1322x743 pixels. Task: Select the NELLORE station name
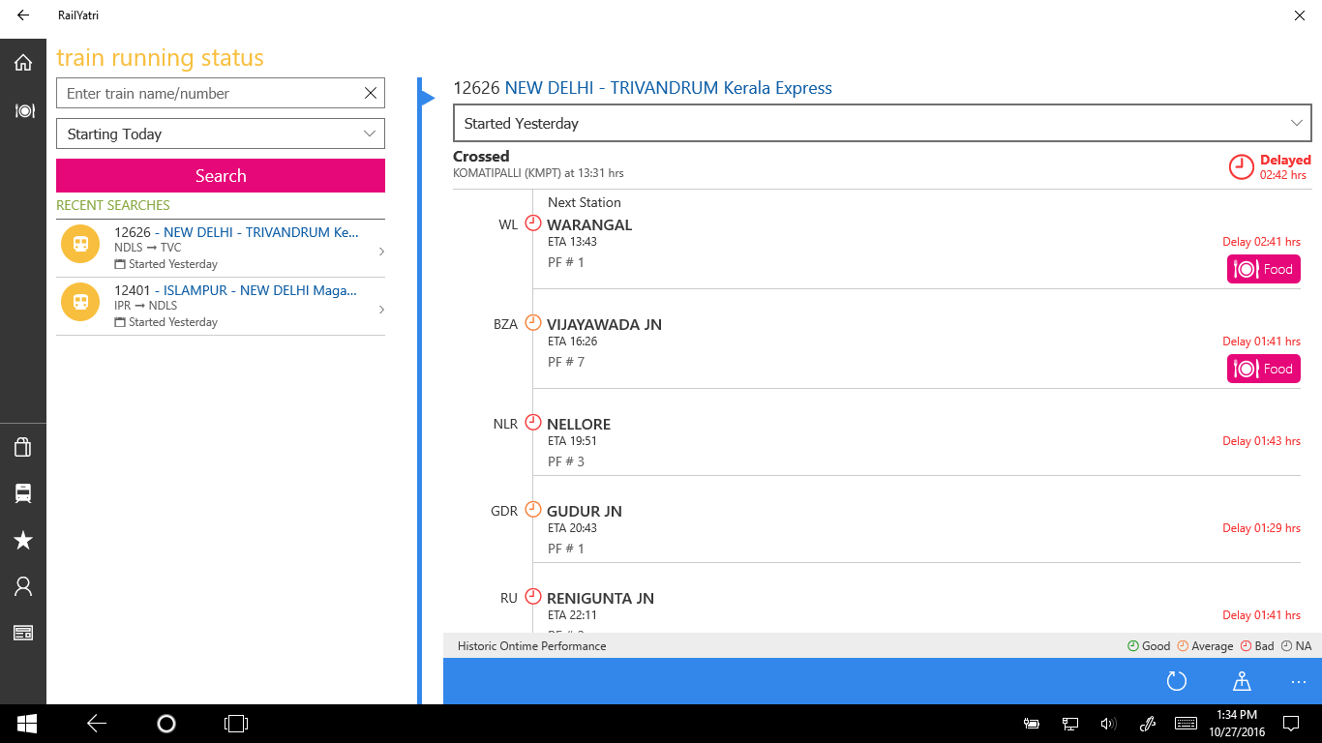[x=579, y=424]
